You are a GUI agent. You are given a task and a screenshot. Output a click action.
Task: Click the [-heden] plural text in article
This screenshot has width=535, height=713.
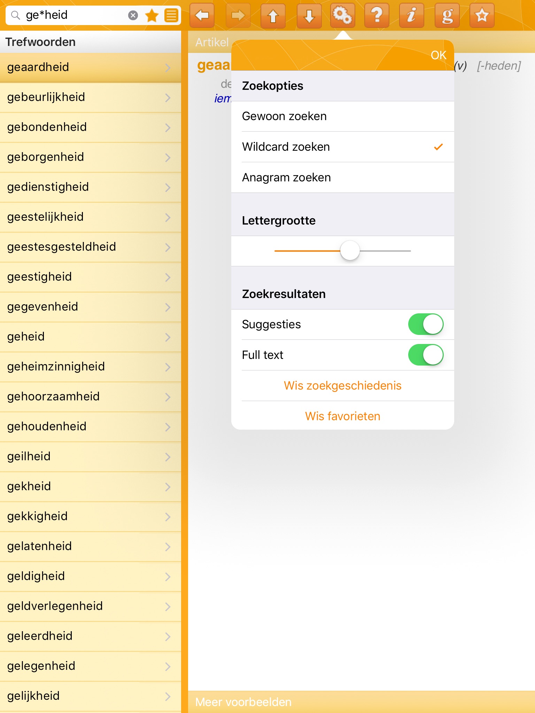(499, 66)
